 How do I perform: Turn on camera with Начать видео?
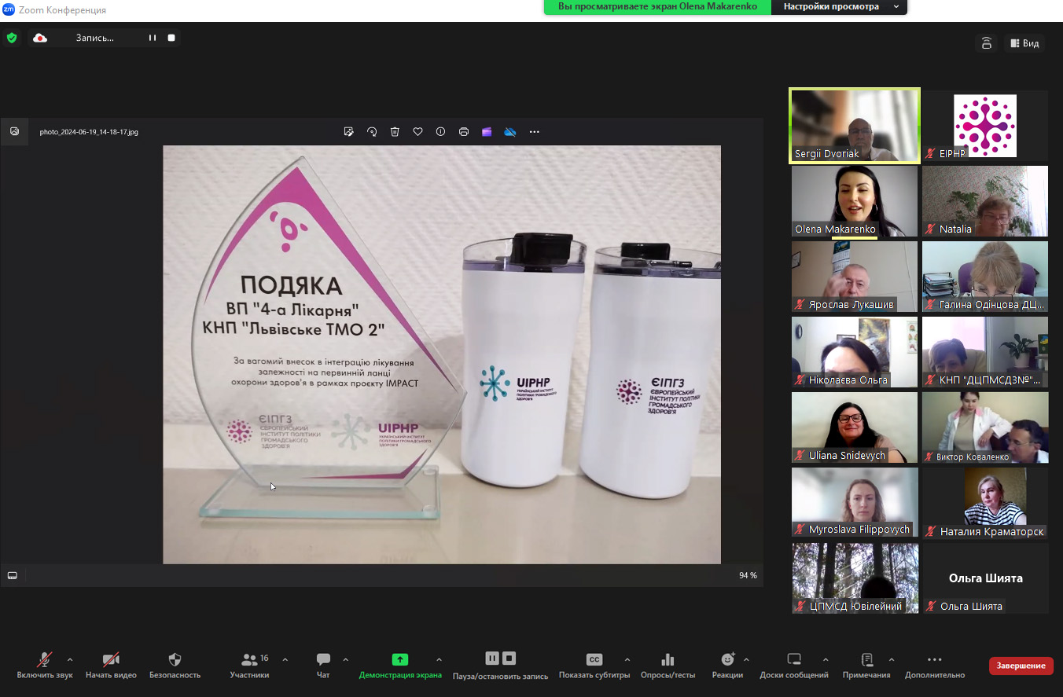click(111, 666)
